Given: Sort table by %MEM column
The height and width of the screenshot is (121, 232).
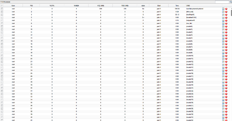Looking at the screenshot, I should 77,5.
